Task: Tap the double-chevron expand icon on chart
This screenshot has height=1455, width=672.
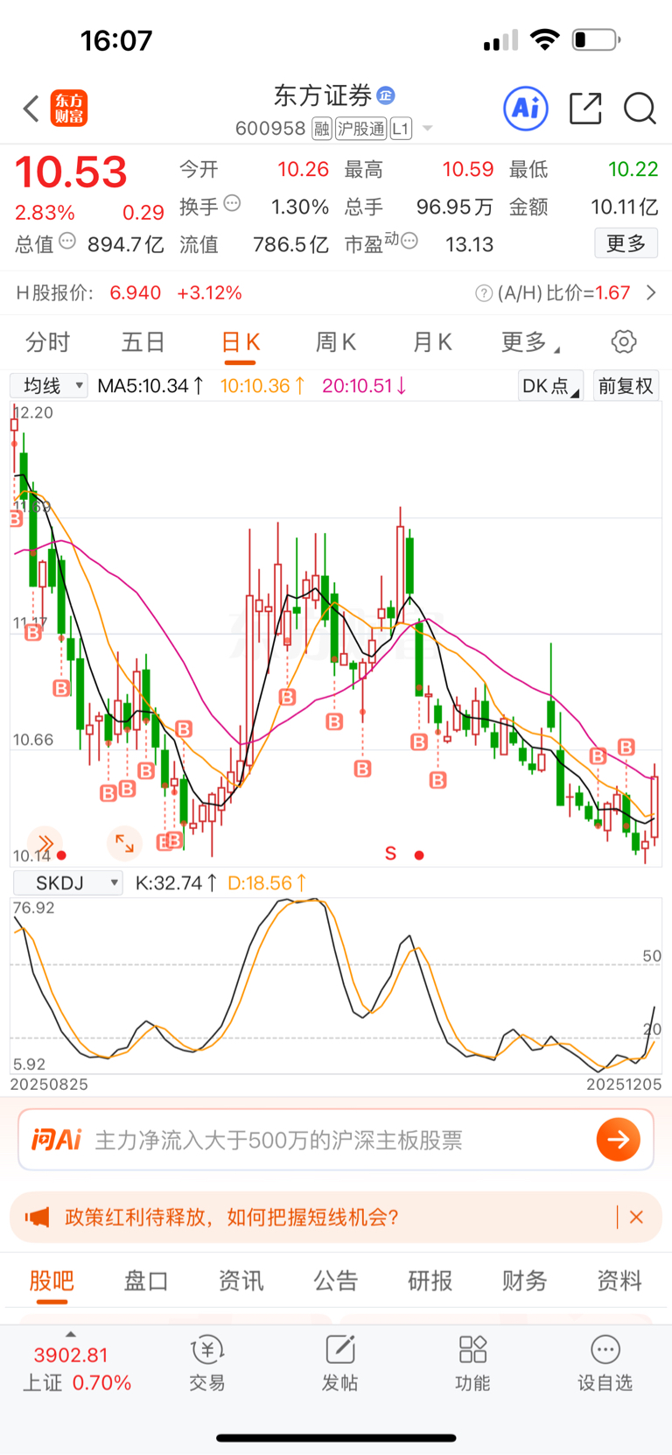Action: coord(45,844)
